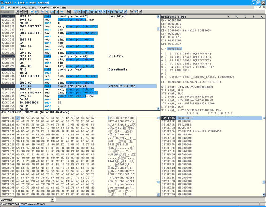266x207 pixels.
Task: Click the Registers (FPU) header bar
Action: 187,17
